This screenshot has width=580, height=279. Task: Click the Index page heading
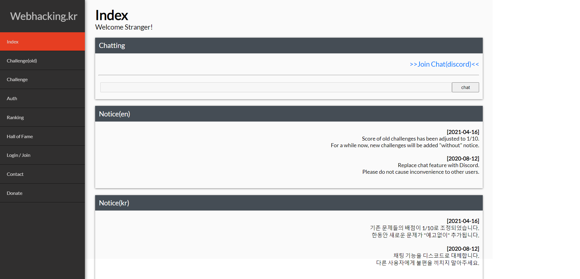coord(111,15)
